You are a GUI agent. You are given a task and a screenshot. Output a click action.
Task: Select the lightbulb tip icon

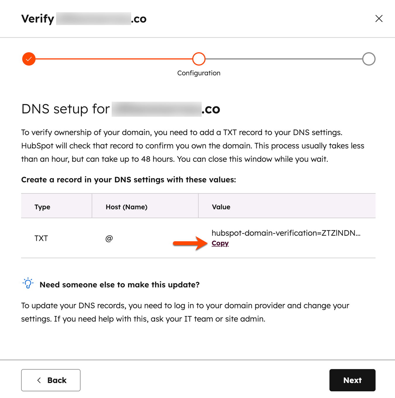click(28, 283)
